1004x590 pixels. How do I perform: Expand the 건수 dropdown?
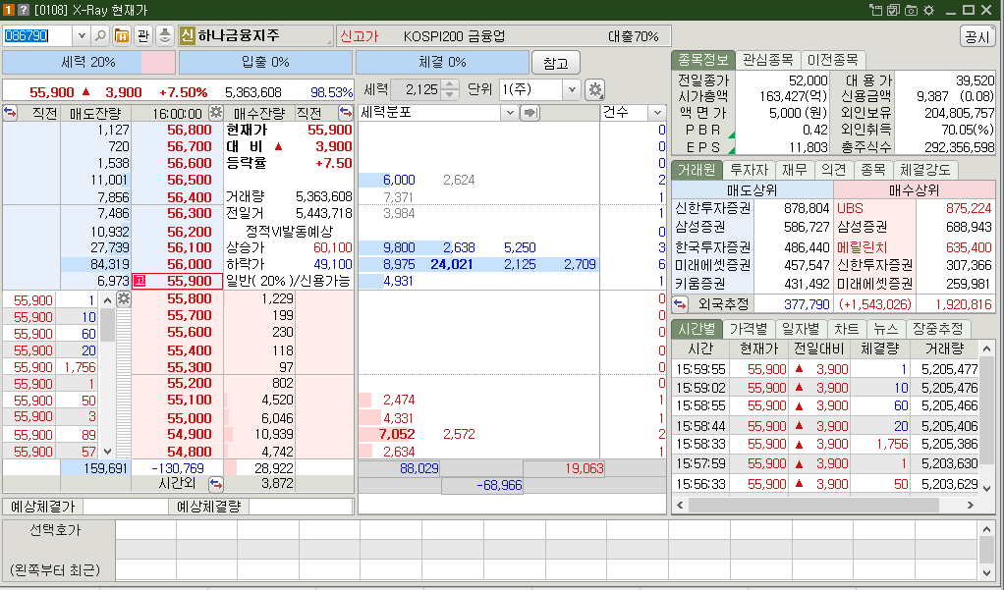(657, 113)
